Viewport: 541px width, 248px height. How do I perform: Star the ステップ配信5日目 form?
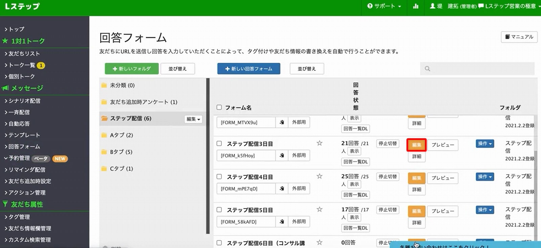(x=320, y=209)
